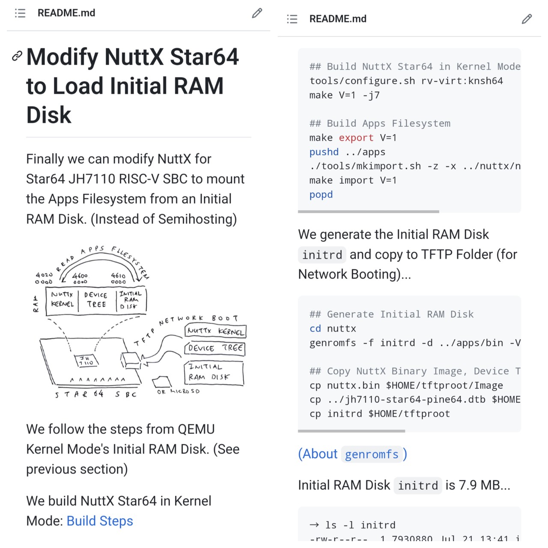Screen dimensions: 548x548
Task: Click pencil edit icon in right README header
Action: point(527,19)
